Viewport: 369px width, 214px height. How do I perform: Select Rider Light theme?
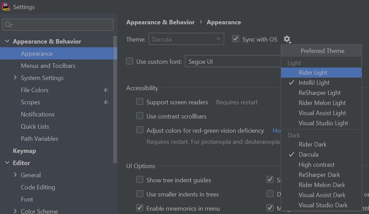(321, 73)
